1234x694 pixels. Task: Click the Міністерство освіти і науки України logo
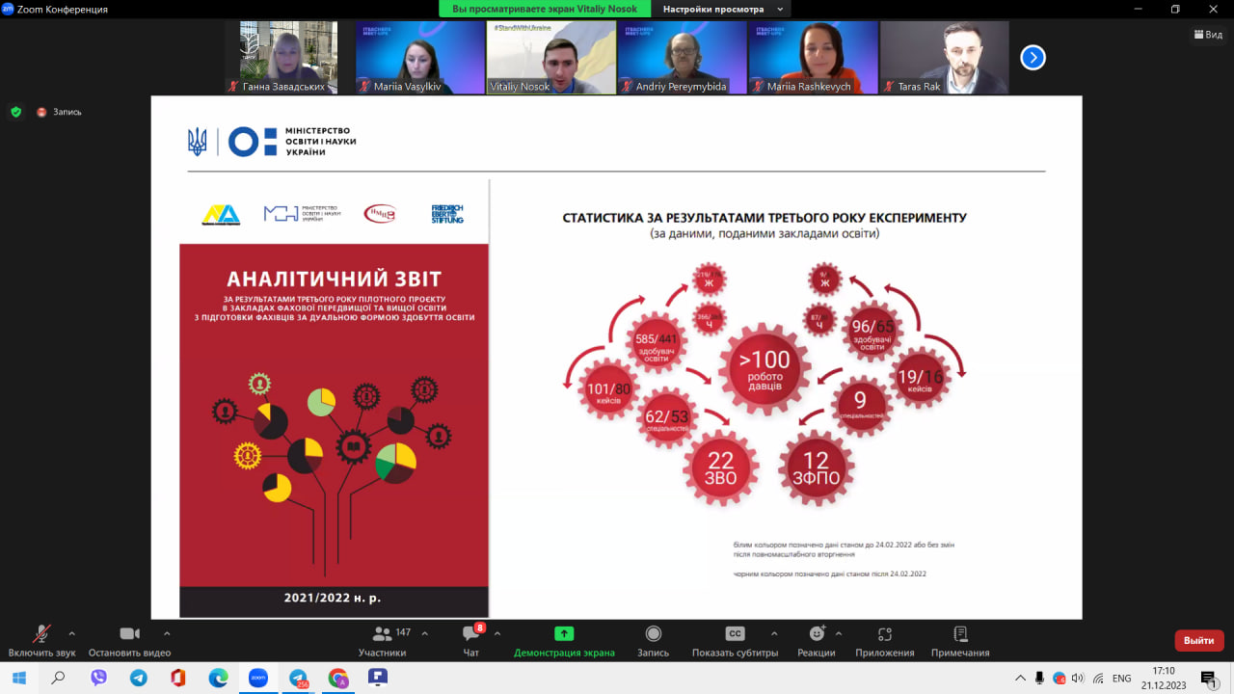click(272, 142)
